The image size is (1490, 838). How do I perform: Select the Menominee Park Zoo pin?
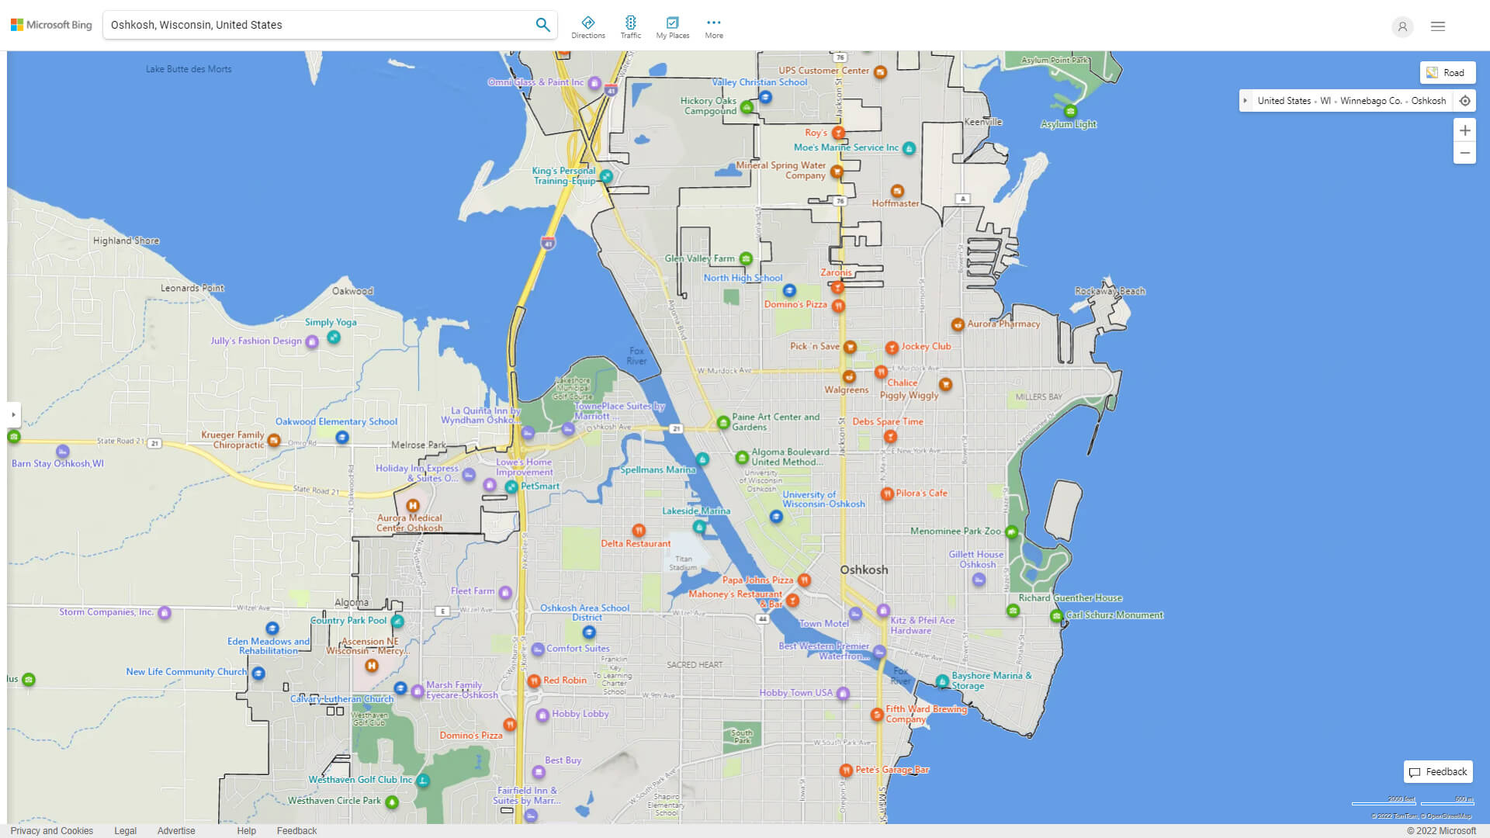pos(1011,532)
